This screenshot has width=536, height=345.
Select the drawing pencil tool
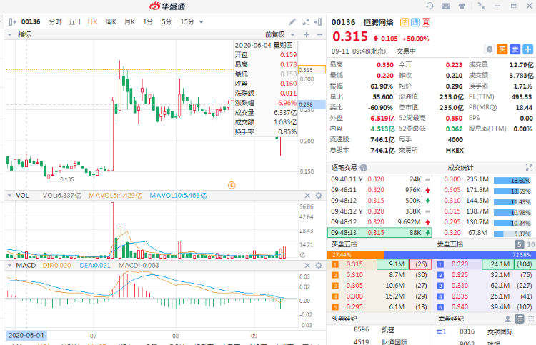[x=294, y=21]
